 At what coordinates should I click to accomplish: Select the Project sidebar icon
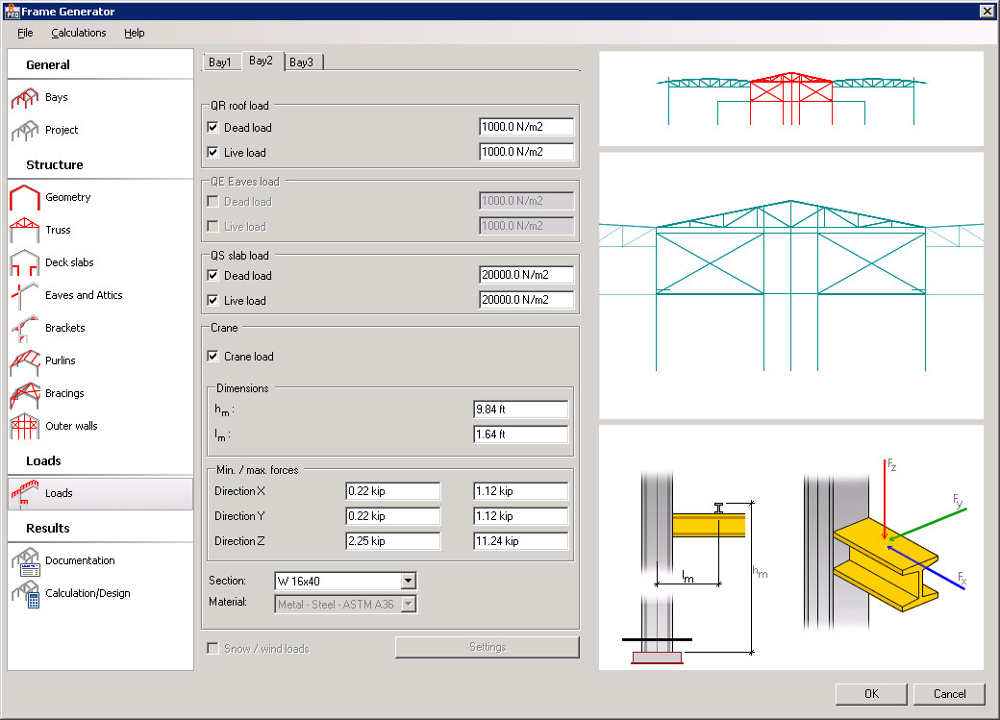pyautogui.click(x=24, y=131)
